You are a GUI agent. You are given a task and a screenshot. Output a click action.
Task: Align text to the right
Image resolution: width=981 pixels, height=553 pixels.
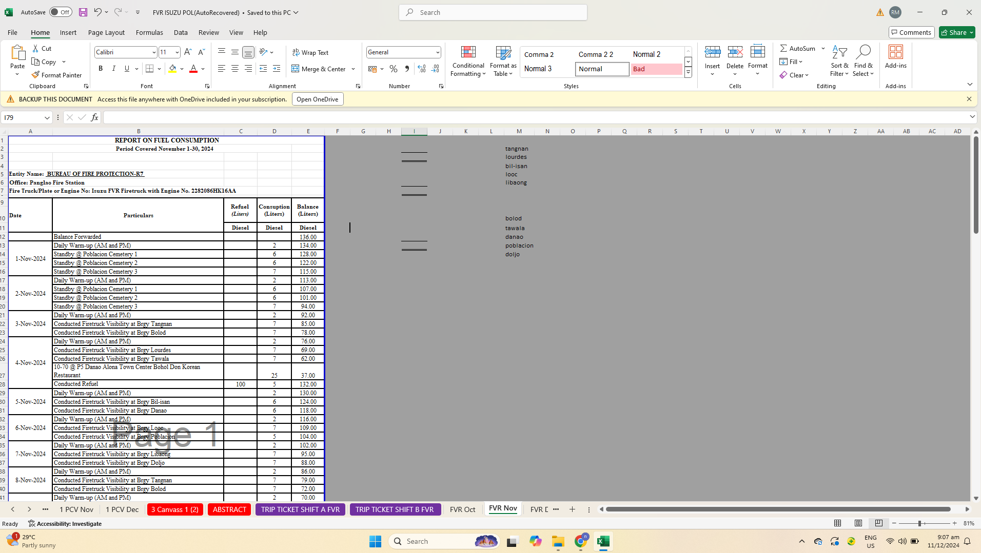click(248, 69)
